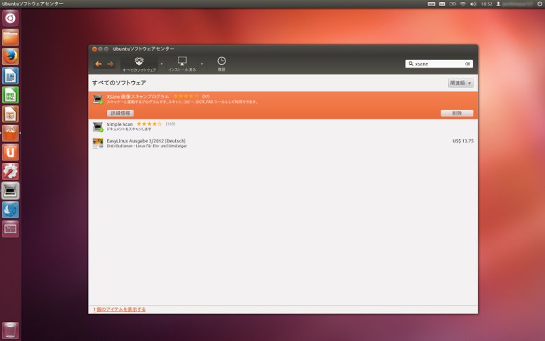This screenshot has width=545, height=341.
Task: Click the すべてのソフトウェア heading
Action: coord(119,83)
